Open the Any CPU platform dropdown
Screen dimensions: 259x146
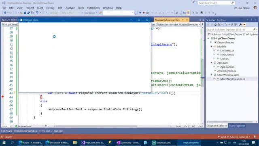70,13
